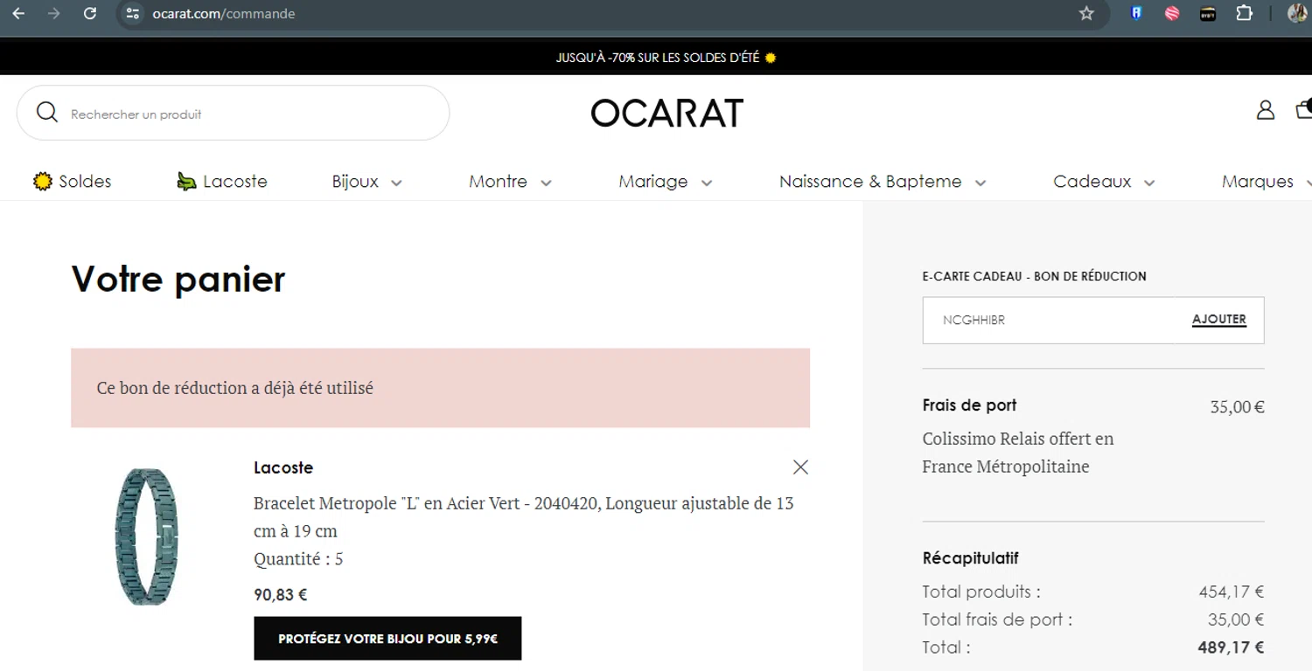Open the browser profile avatar
This screenshot has height=671, width=1312.
1298,13
